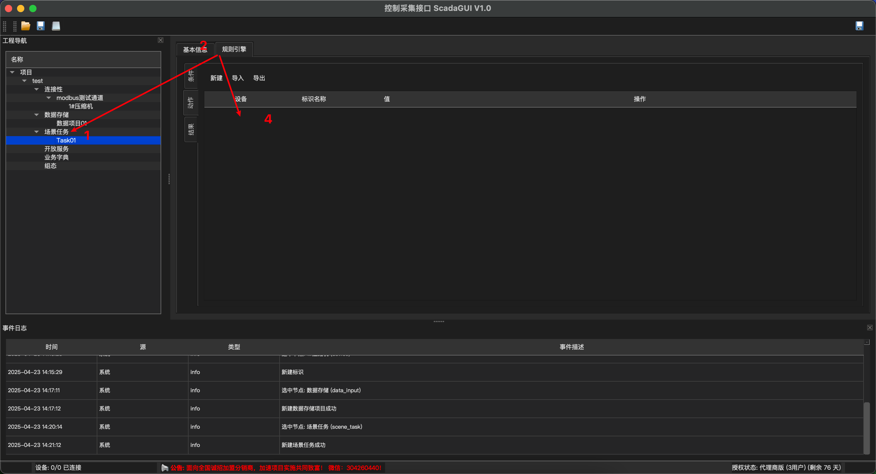Switch to the 基本信息 tab
The image size is (876, 474).
point(195,50)
